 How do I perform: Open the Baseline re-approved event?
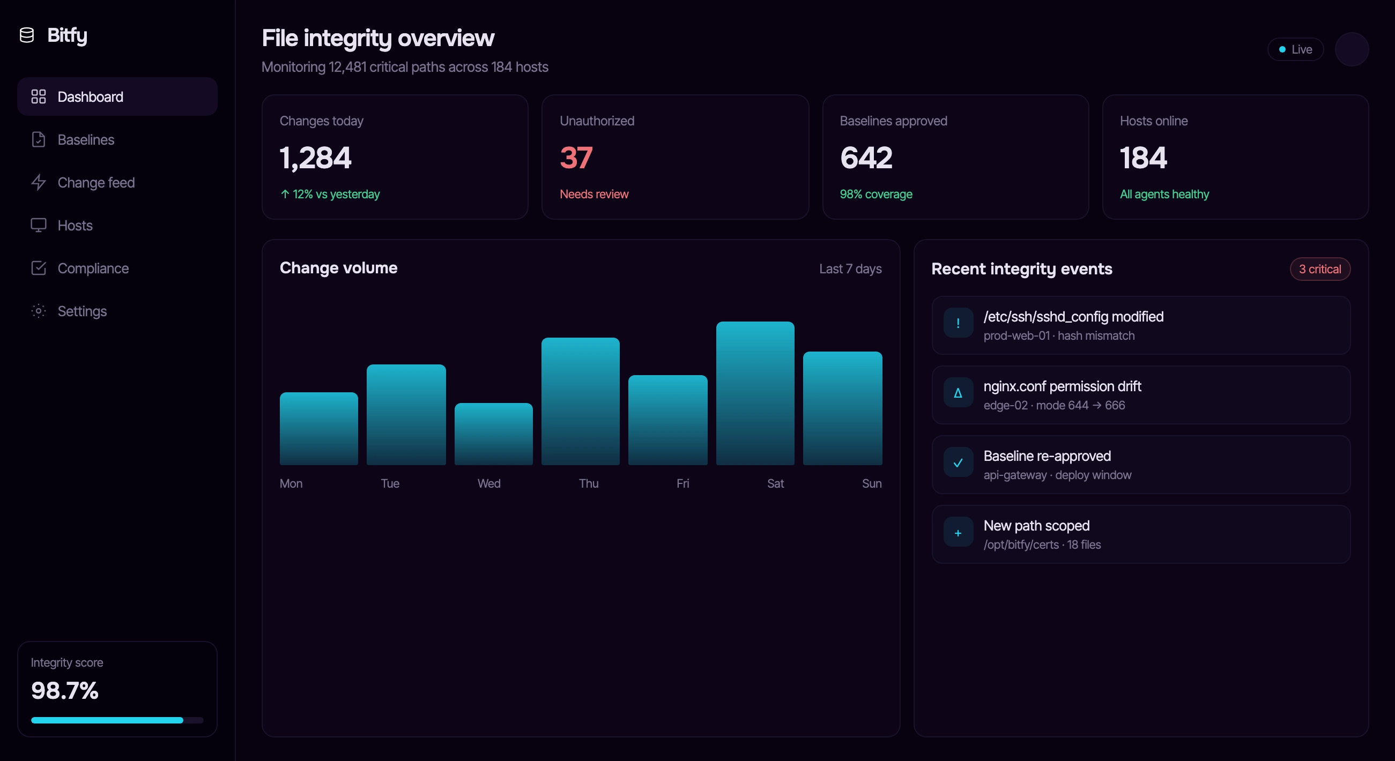pyautogui.click(x=1140, y=465)
